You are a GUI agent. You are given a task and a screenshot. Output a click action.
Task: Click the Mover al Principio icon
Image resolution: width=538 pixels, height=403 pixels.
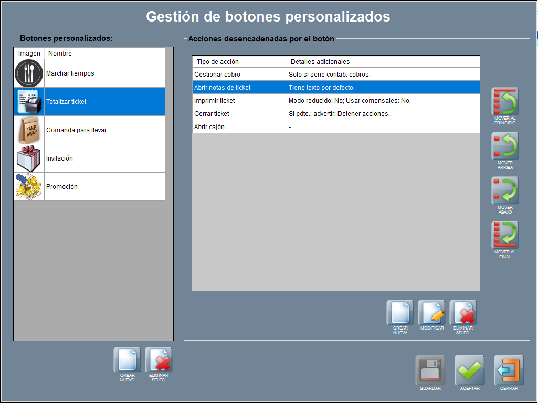click(505, 102)
